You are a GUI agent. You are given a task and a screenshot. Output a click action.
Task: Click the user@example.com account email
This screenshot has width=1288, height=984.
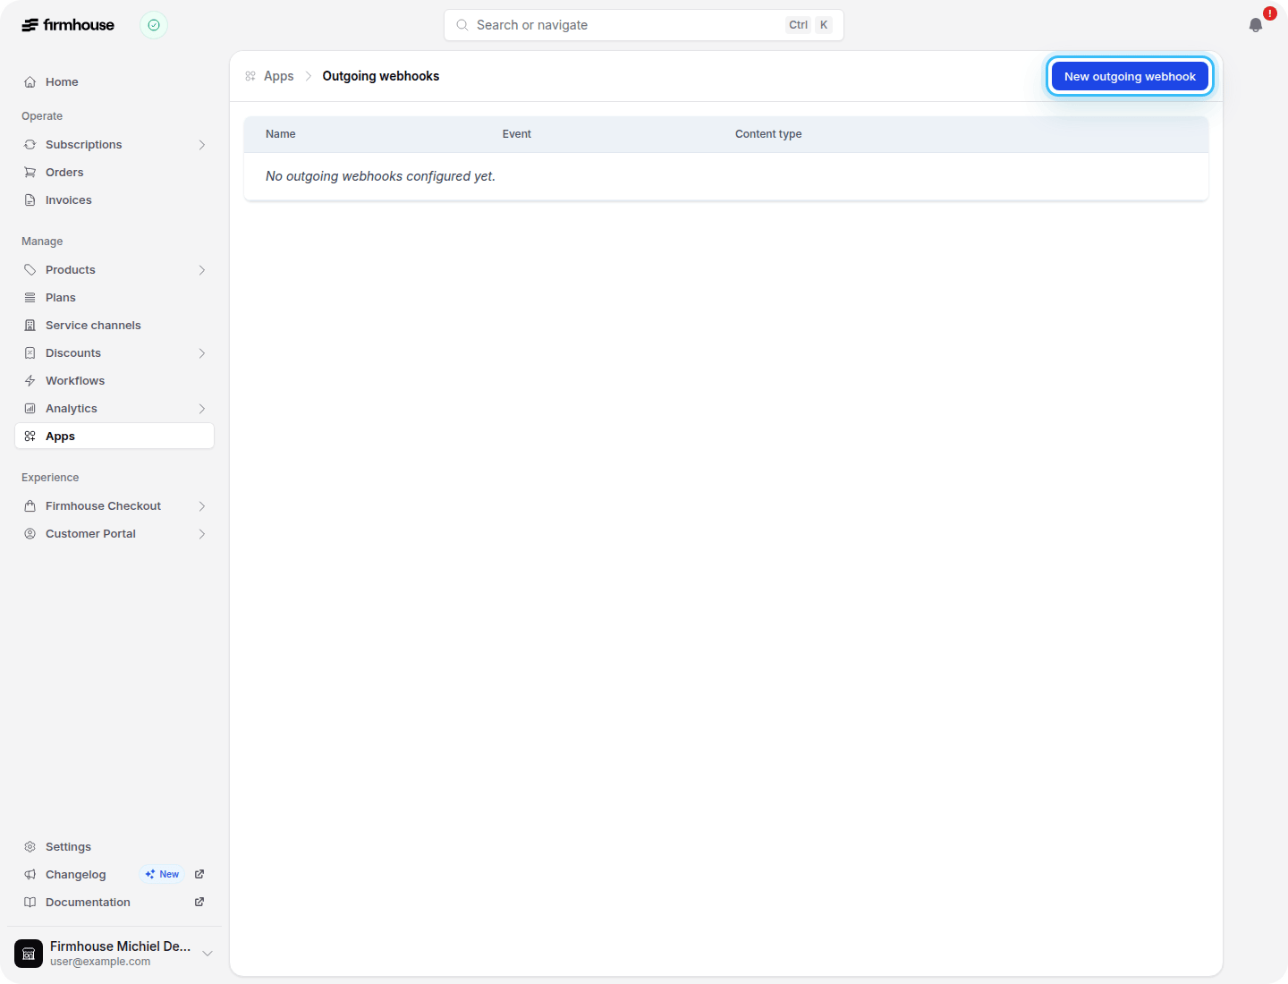[100, 962]
